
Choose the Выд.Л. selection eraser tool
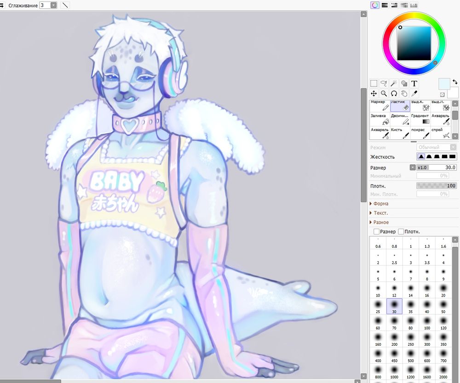441,106
